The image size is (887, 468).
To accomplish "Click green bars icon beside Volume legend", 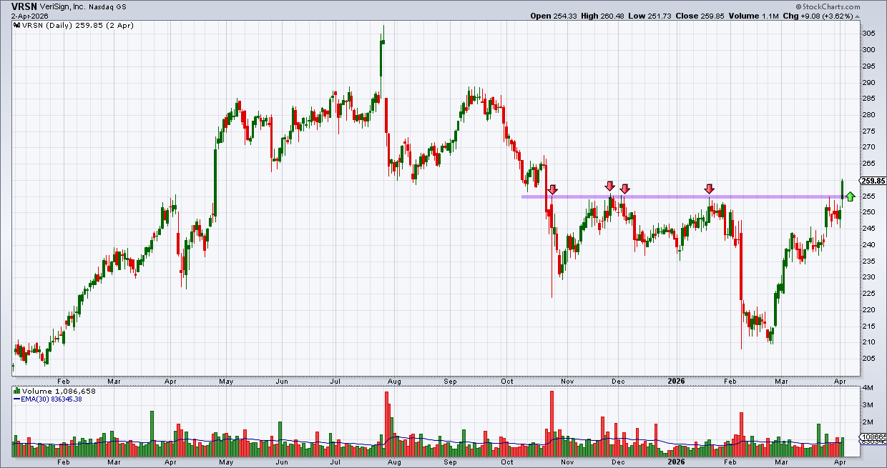I will point(18,392).
